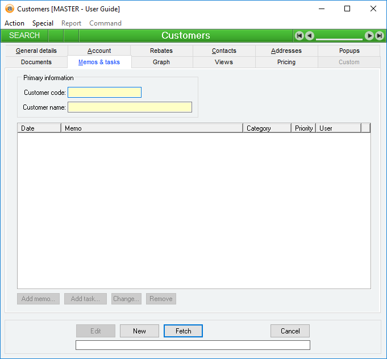Click the record navigation slider bar

coord(339,39)
